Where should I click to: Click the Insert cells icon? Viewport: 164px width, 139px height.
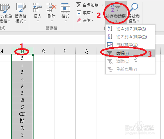[x=38, y=8]
